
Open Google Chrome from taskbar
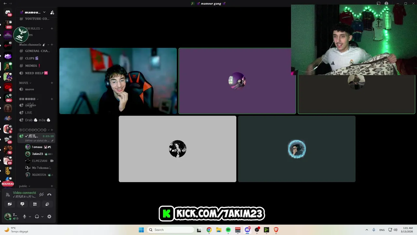point(209,230)
